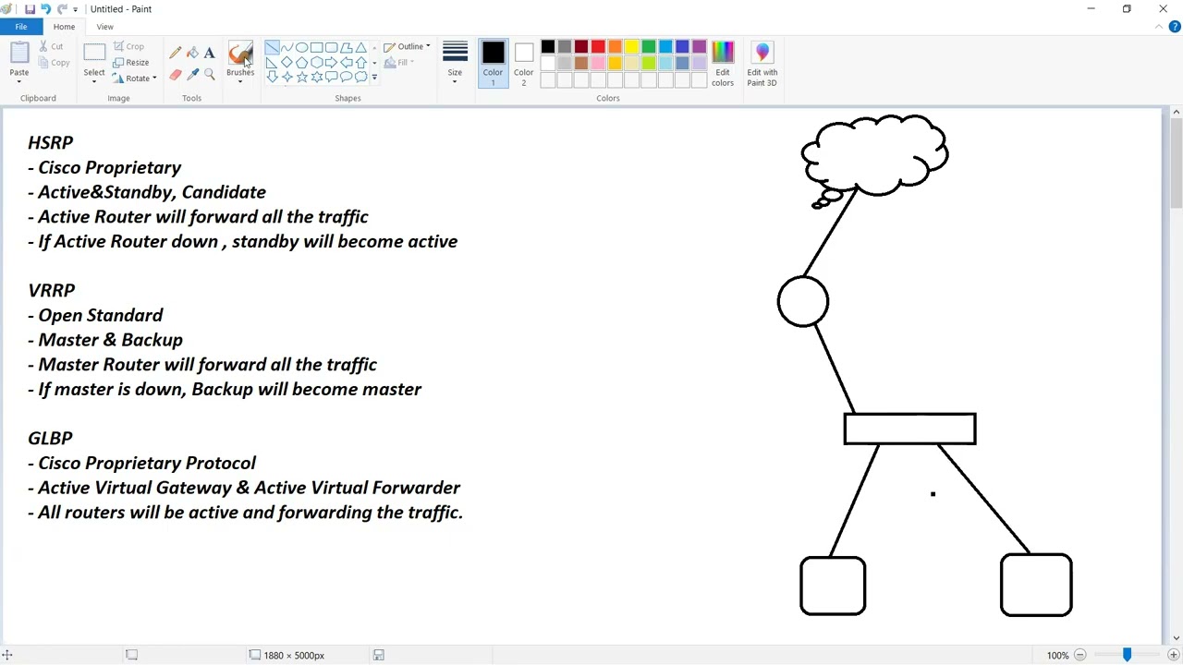Select the Pencil tool
Screen dimensions: 1183x665
point(176,54)
